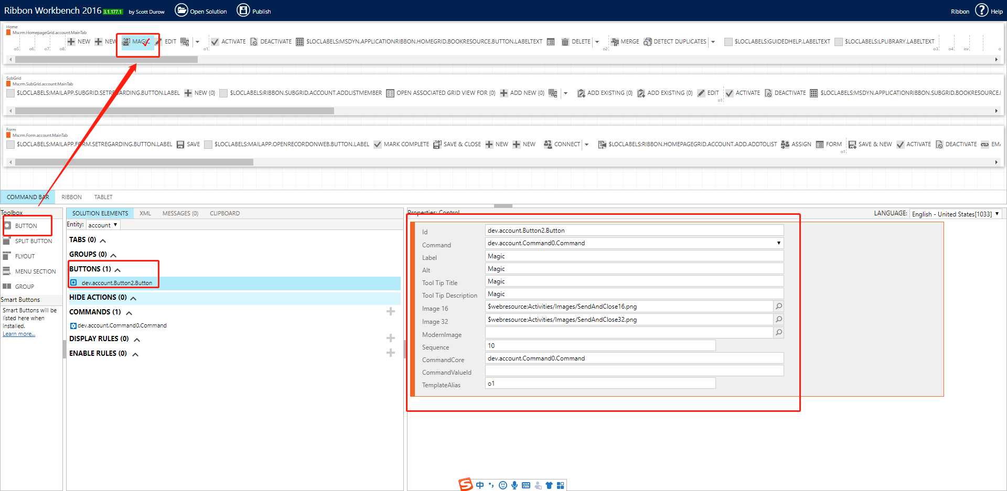Follow the Learn more... link

point(19,334)
